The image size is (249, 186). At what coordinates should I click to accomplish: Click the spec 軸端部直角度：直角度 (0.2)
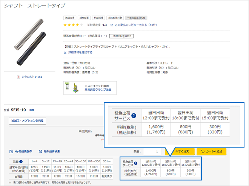pyautogui.click(x=81, y=72)
